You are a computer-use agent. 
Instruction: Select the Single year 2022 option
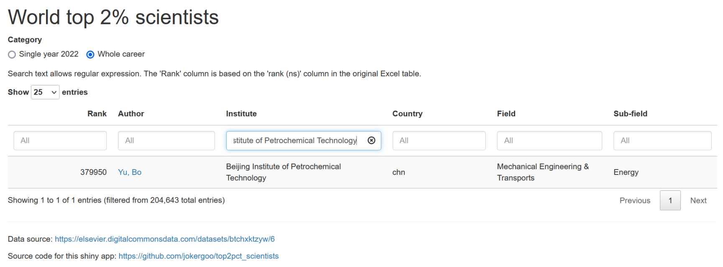click(x=12, y=54)
